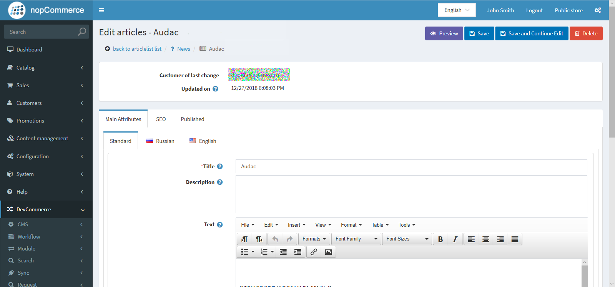Expand the Sales sidebar menu
Viewport: 615px width, 287px height.
[x=46, y=85]
